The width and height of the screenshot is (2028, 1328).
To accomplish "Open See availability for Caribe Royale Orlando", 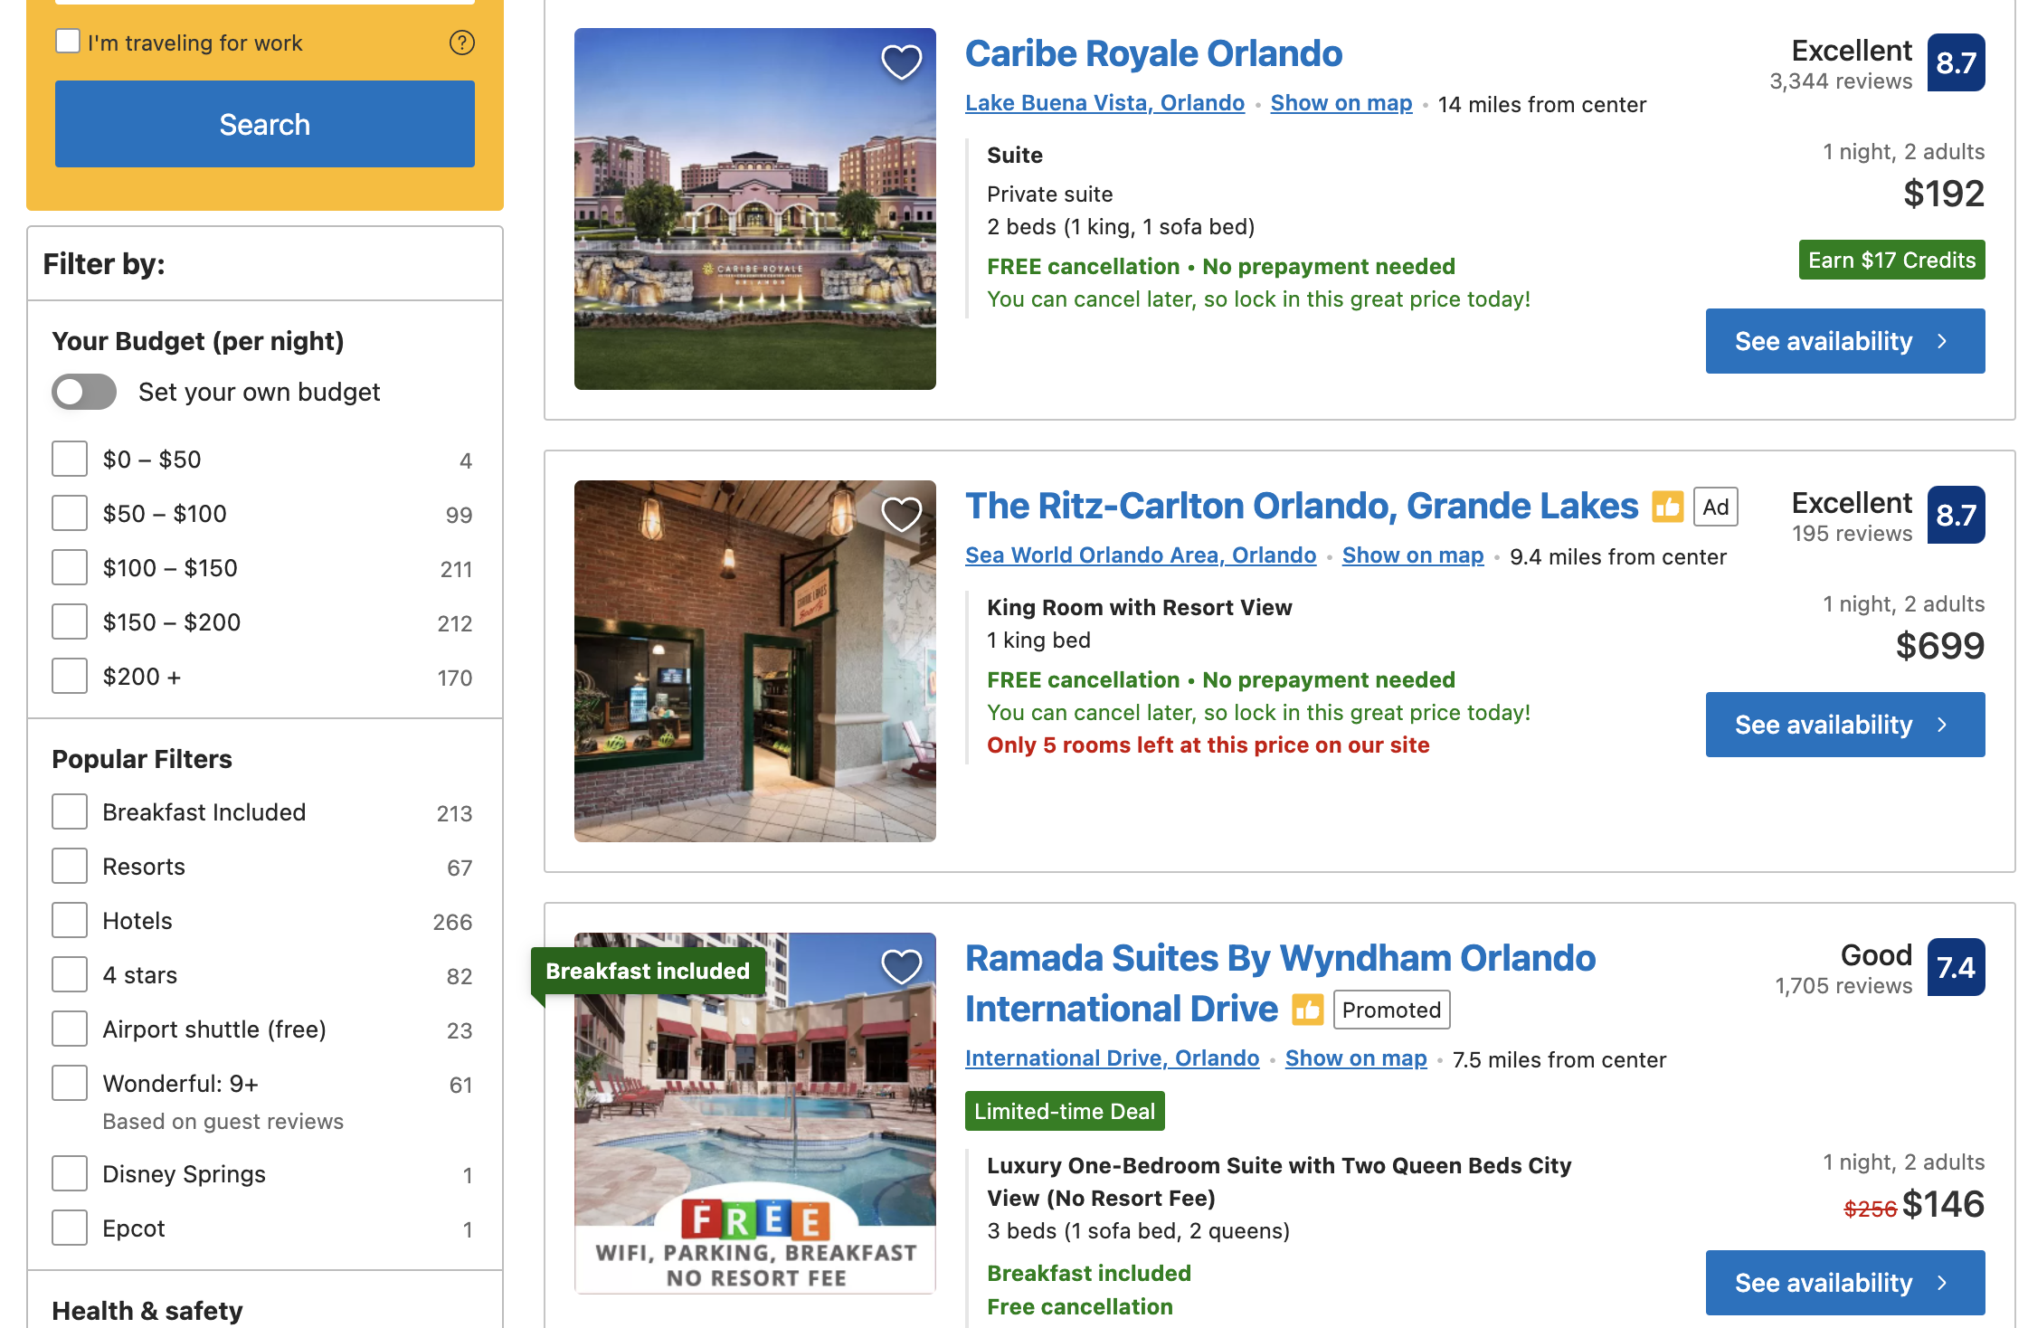I will (x=1843, y=341).
